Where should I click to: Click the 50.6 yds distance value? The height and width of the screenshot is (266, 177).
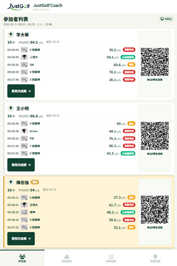(115, 220)
